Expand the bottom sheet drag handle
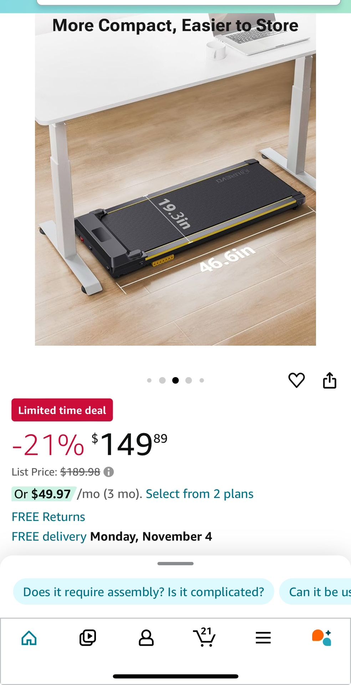The image size is (351, 685). click(x=175, y=564)
